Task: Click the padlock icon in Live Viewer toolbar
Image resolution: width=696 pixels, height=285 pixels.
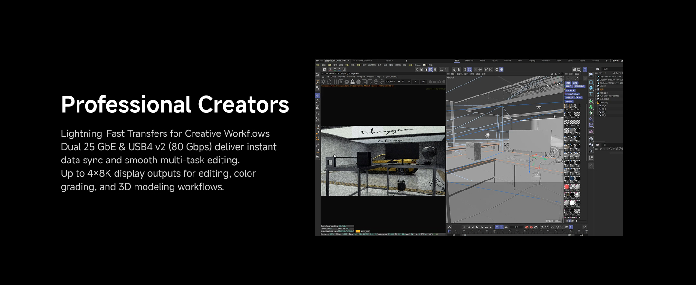Action: pos(353,81)
